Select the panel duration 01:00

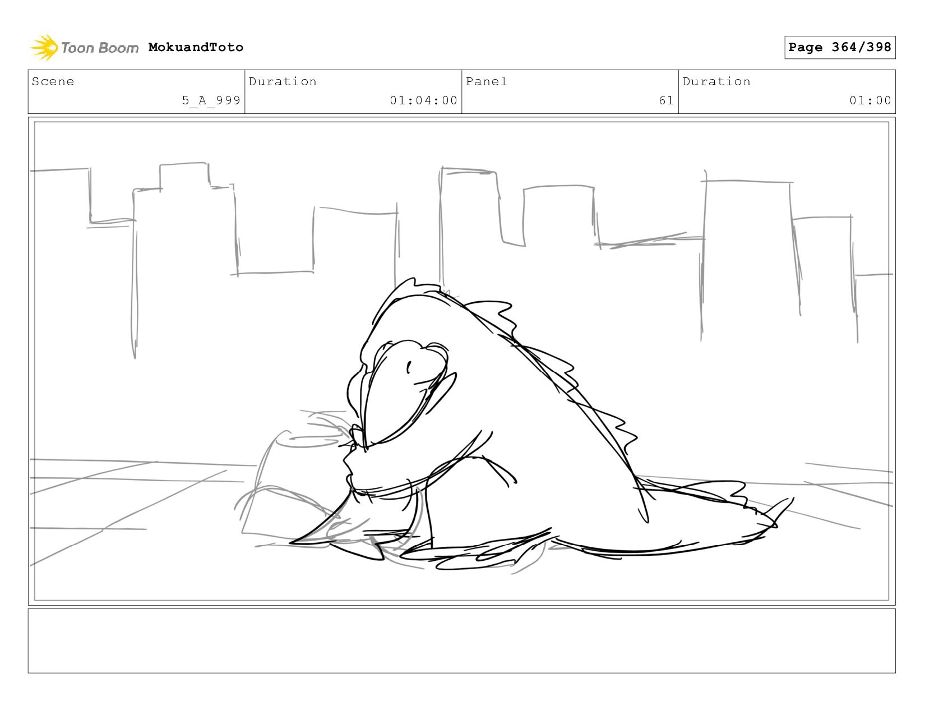[870, 100]
